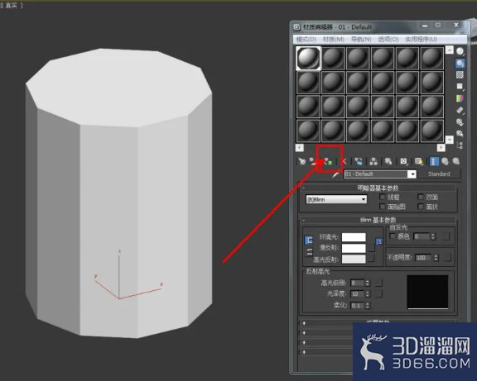Open the 材质(M) menu

click(334, 40)
